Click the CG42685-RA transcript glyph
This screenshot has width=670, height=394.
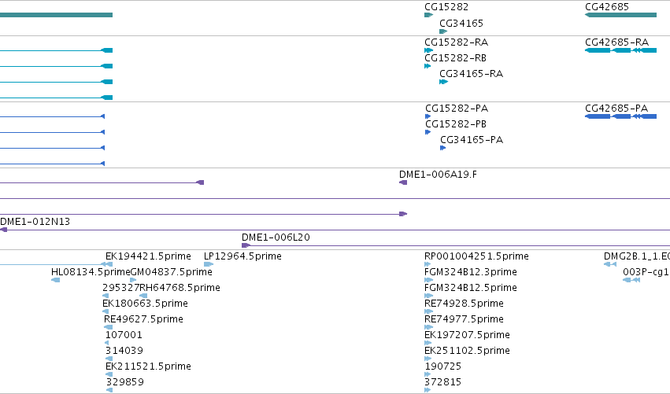620,50
